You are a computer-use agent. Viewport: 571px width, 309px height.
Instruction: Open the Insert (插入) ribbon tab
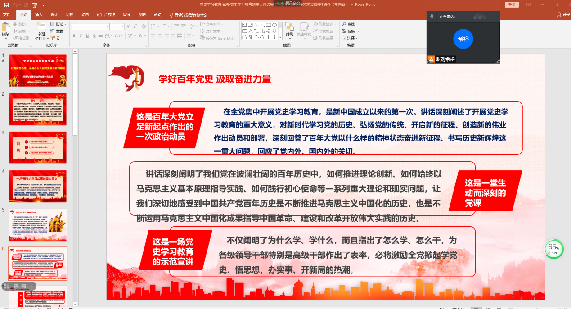tap(39, 14)
